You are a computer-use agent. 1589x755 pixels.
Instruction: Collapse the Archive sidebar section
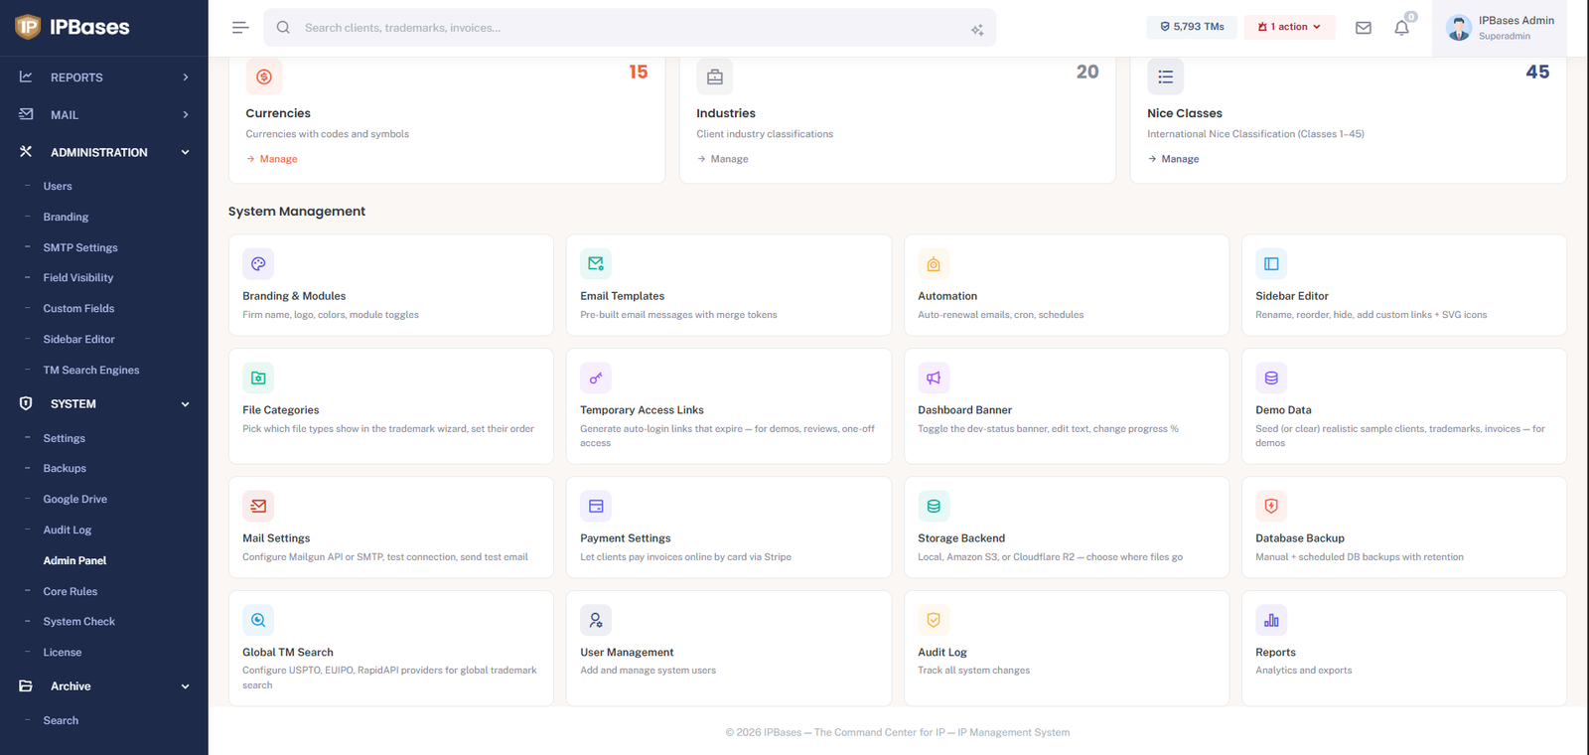click(104, 686)
